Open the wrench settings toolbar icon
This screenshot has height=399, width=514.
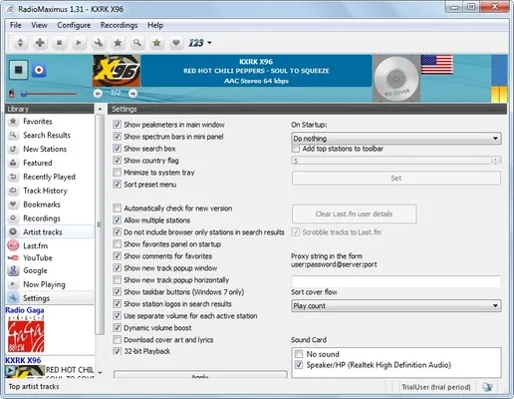tap(99, 43)
